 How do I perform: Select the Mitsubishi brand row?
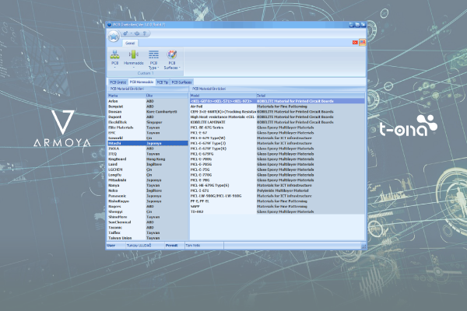coord(148,180)
